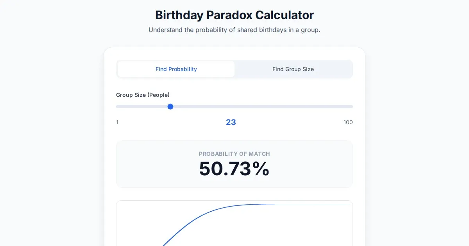
Task: Click the percent sign in the result
Action: (x=261, y=169)
